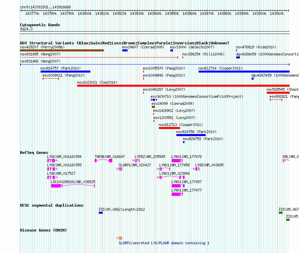Select the esv24607 (Conrad2009) gain bar
The image size is (299, 253).
[125, 50]
